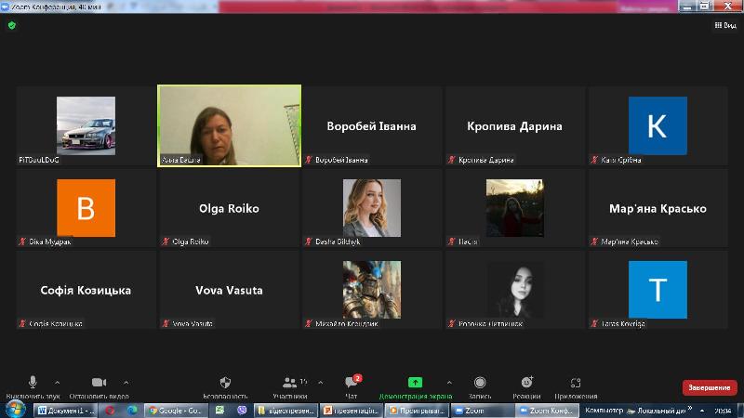The width and height of the screenshot is (744, 418).
Task: Click muted mic icon on Taras Kovriga label
Action: click(594, 323)
